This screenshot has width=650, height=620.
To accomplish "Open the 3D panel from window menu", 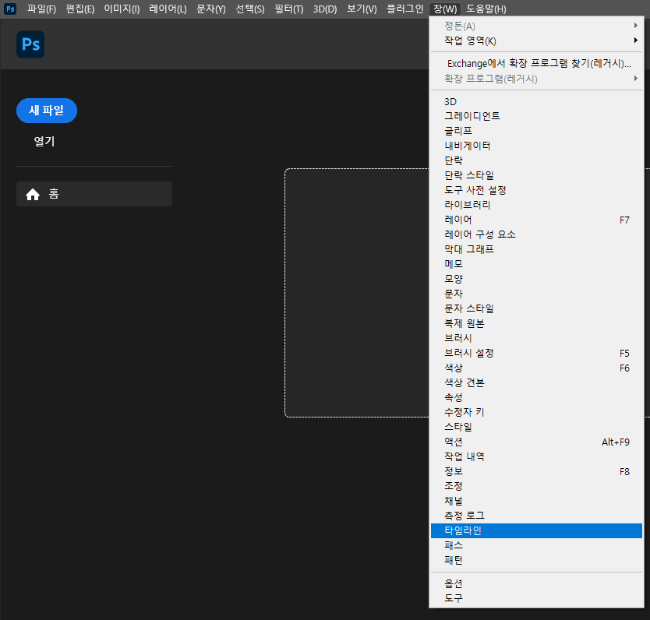I will [x=536, y=101].
